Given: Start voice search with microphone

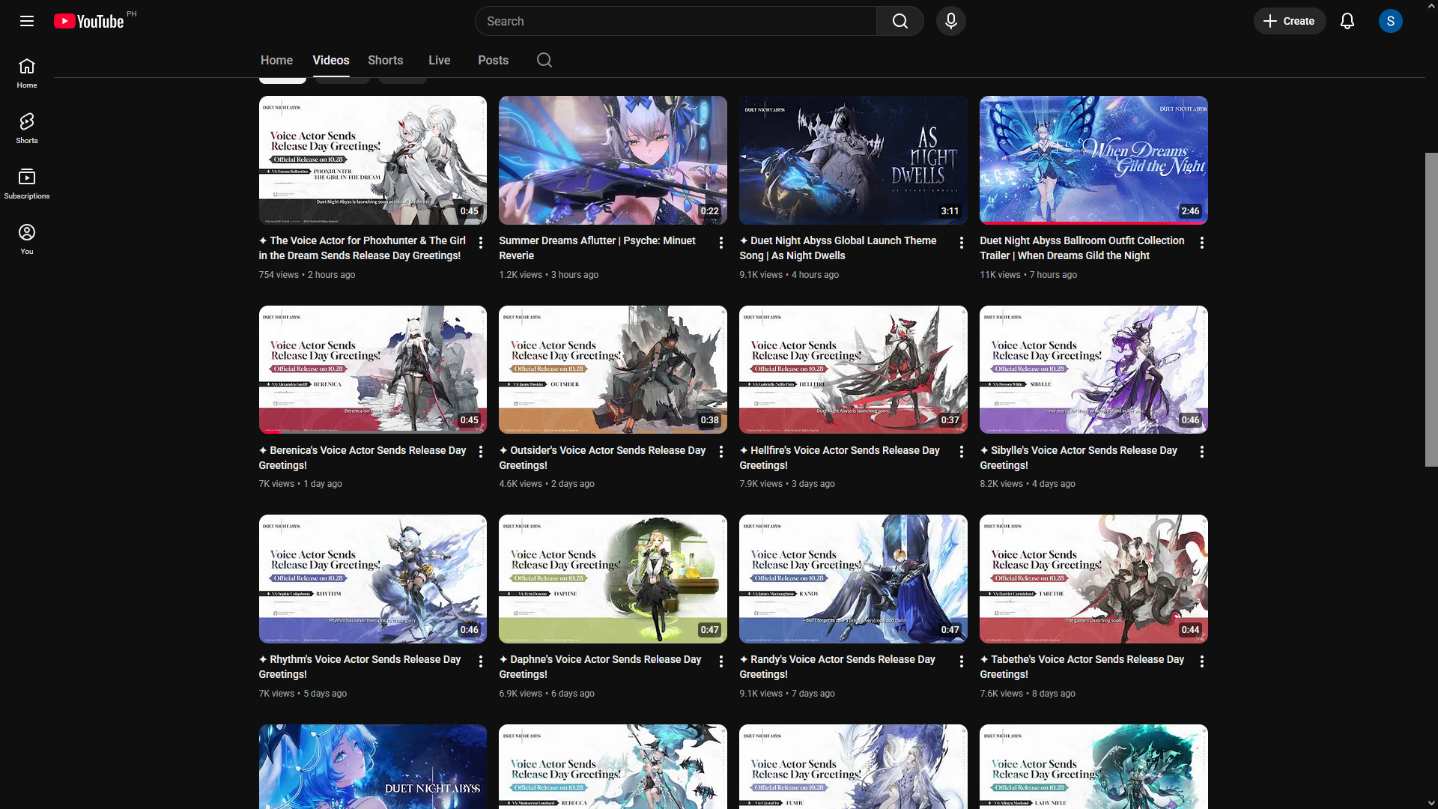Looking at the screenshot, I should (x=950, y=21).
